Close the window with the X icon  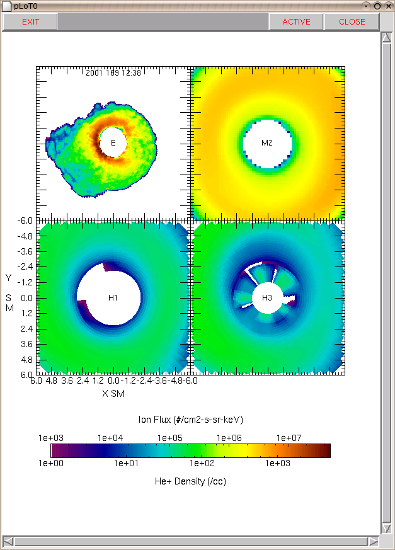coord(388,6)
